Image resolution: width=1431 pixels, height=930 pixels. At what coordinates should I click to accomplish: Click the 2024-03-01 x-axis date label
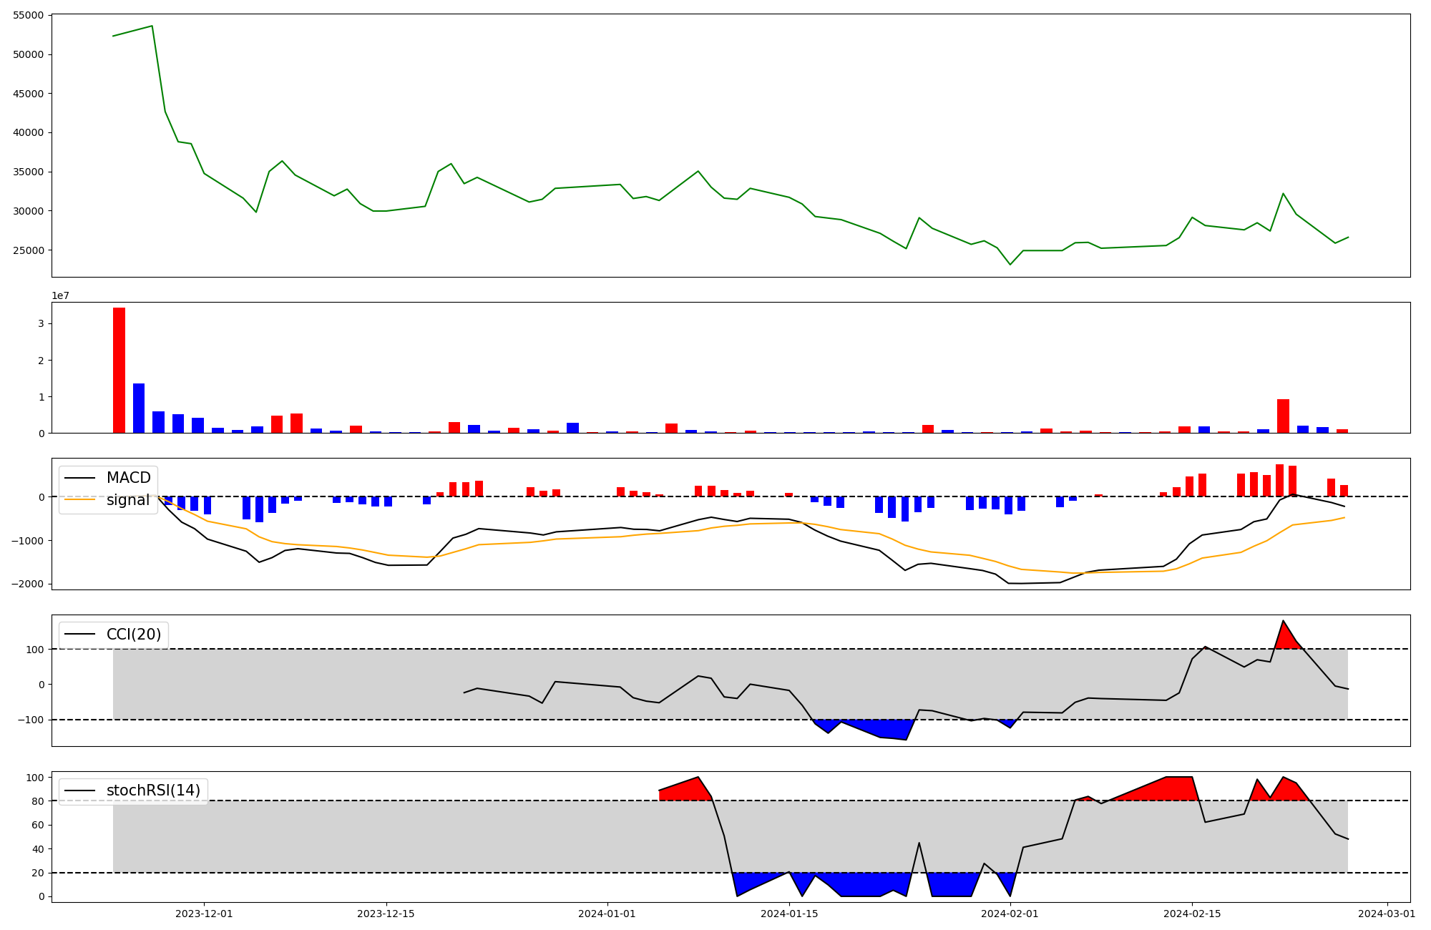(x=1387, y=914)
